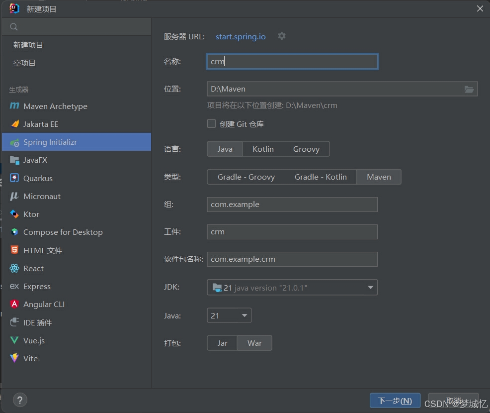Click the 下一步(N) button
This screenshot has width=490, height=413.
coord(395,401)
